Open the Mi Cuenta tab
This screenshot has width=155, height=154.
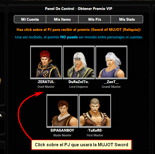click(30, 19)
